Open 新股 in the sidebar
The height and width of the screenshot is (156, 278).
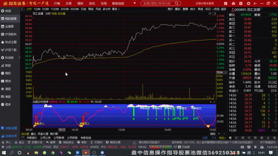tap(7, 66)
